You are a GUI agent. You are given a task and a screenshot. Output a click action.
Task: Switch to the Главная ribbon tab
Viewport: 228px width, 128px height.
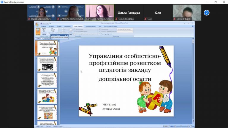click(x=44, y=26)
